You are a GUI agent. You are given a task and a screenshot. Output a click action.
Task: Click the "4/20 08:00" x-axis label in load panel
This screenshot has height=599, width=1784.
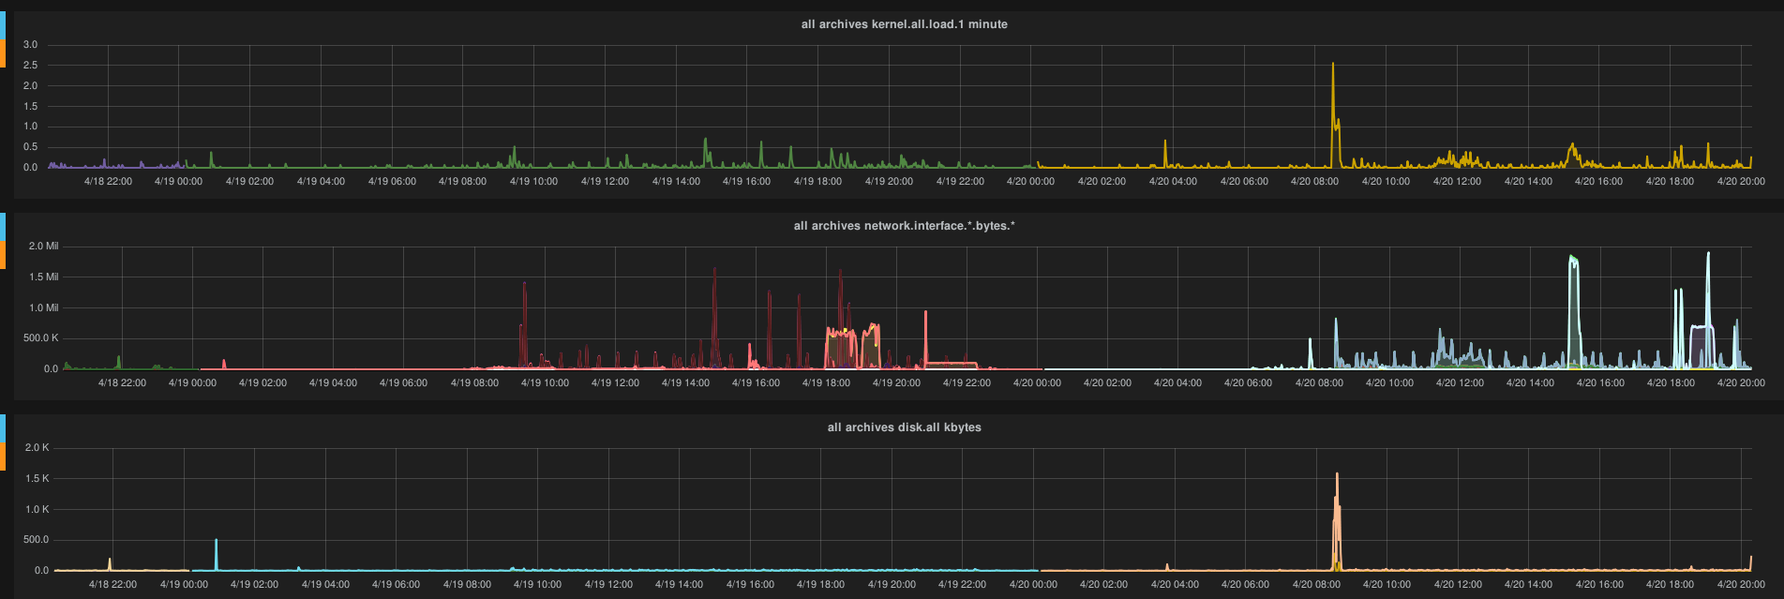pos(1314,182)
